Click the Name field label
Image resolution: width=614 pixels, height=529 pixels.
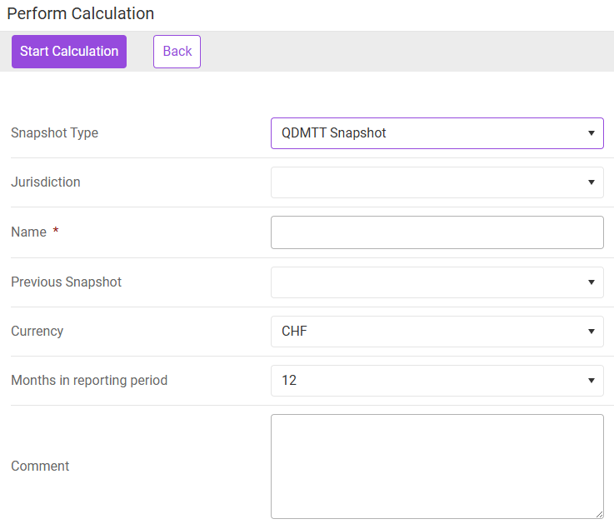[x=29, y=232]
